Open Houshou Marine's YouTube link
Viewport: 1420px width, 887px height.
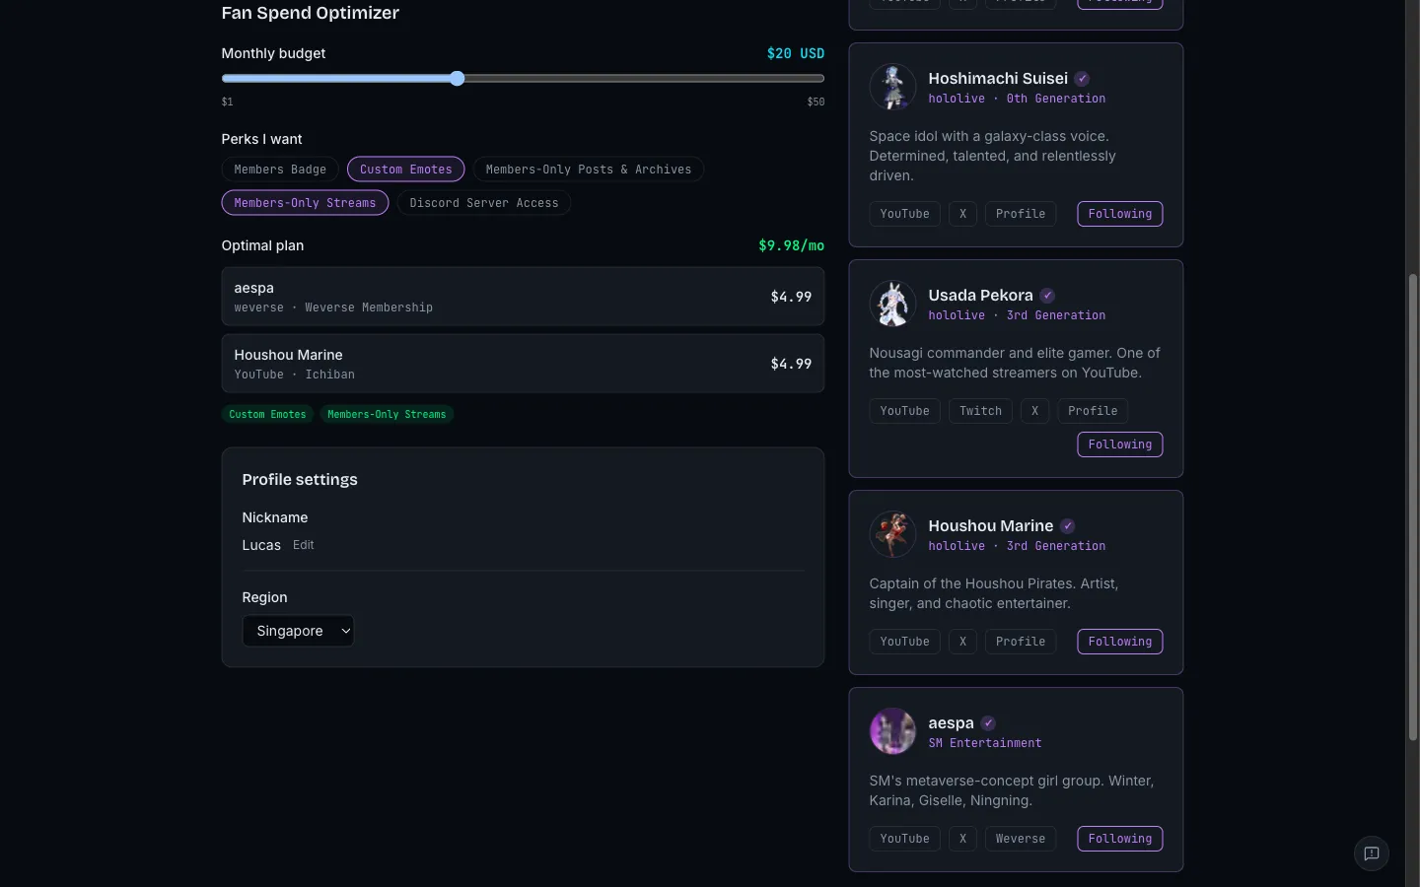pos(904,642)
